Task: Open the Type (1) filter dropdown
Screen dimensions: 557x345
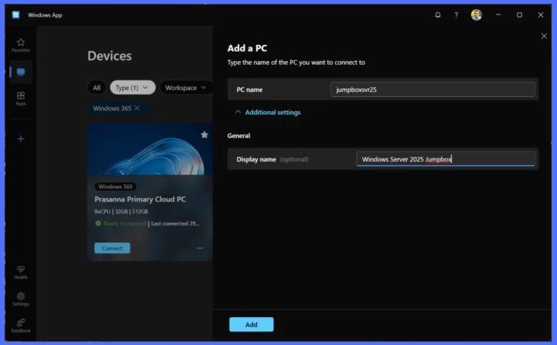Action: (132, 88)
